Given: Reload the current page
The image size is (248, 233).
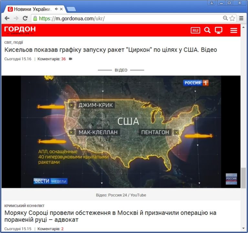Looking at the screenshot, I should 25,18.
